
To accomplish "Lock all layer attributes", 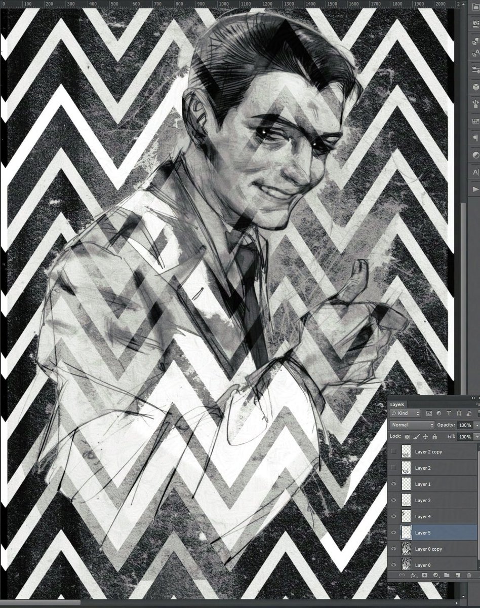I will 434,436.
